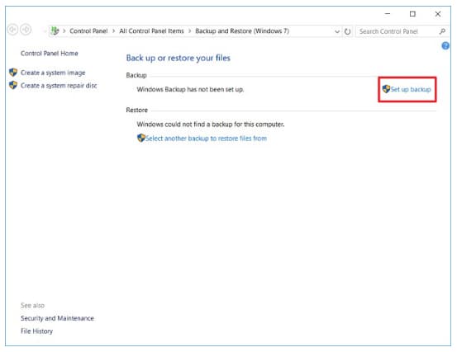Select Control Panel breadcrumb

coord(88,31)
